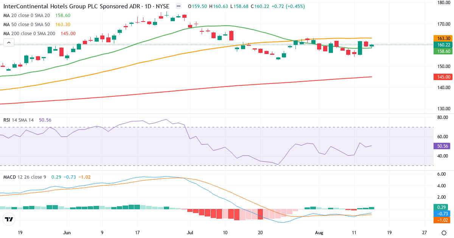The image size is (454, 238).
Task: Click the 170.00 price axis value
Action: (x=443, y=24)
